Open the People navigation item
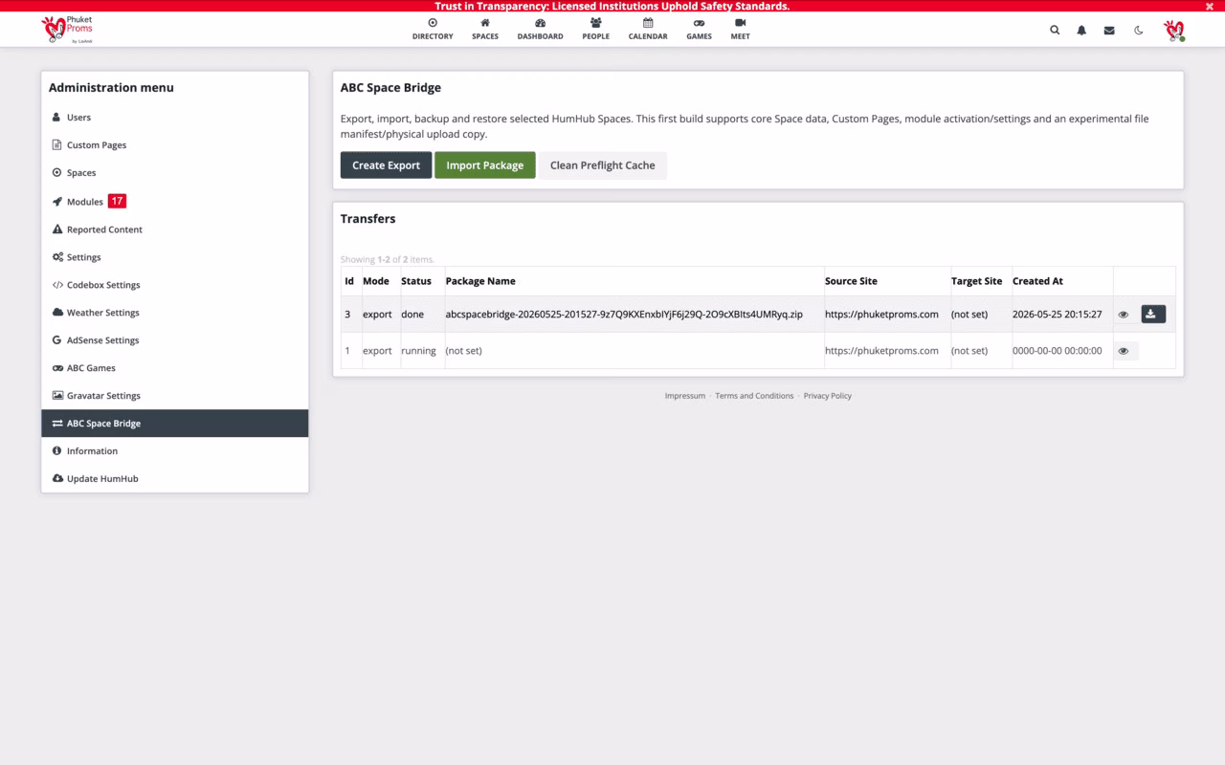 [x=595, y=30]
